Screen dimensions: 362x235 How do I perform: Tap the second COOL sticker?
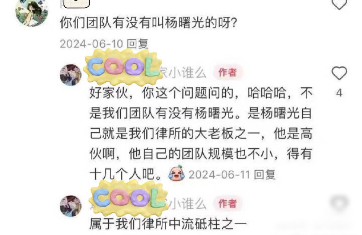130,198
